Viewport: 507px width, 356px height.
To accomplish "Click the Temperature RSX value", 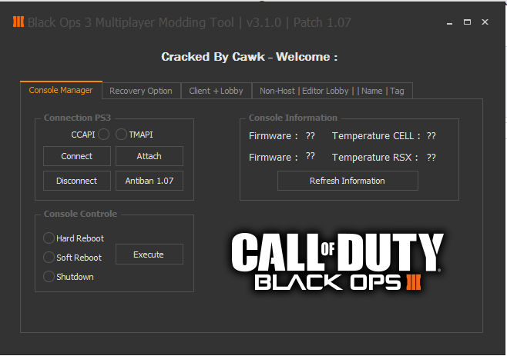I will point(431,157).
